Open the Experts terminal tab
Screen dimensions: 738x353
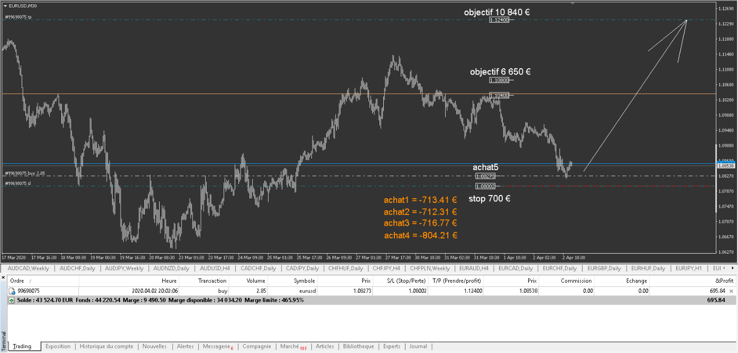coord(392,346)
